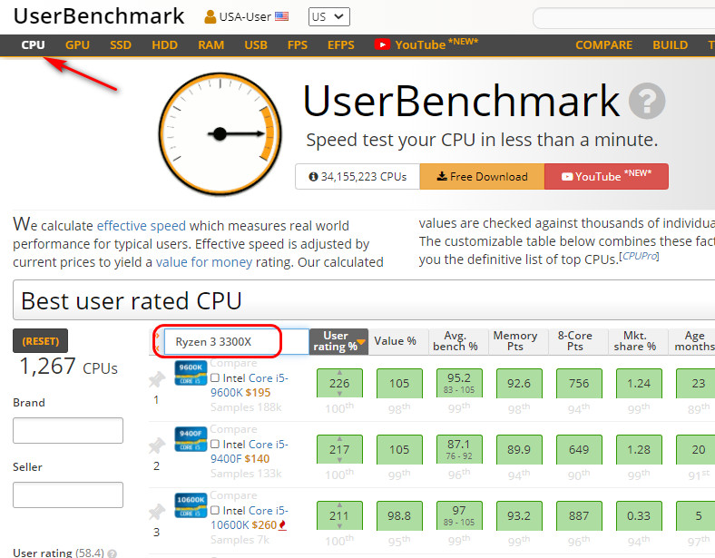
Task: Open the BUILD menu item
Action: tap(670, 45)
